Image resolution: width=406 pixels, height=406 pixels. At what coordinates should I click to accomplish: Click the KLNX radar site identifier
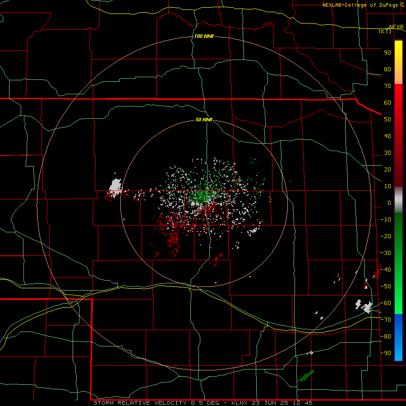point(240,403)
